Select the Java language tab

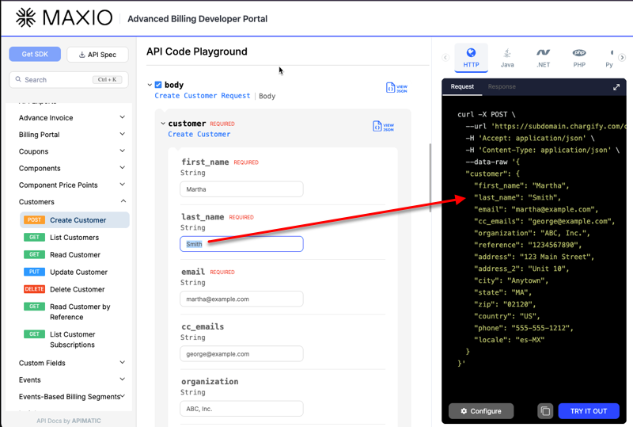tap(507, 57)
